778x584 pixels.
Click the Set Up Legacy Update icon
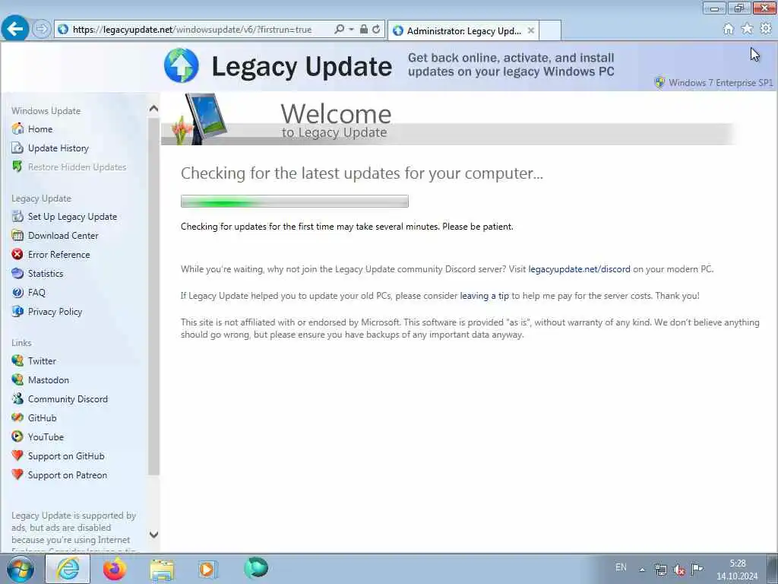click(17, 217)
